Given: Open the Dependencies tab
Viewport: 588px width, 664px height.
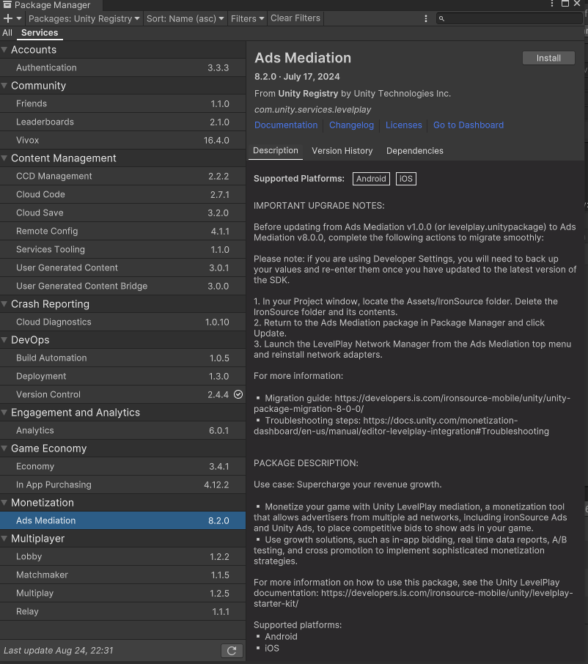Looking at the screenshot, I should coord(415,151).
